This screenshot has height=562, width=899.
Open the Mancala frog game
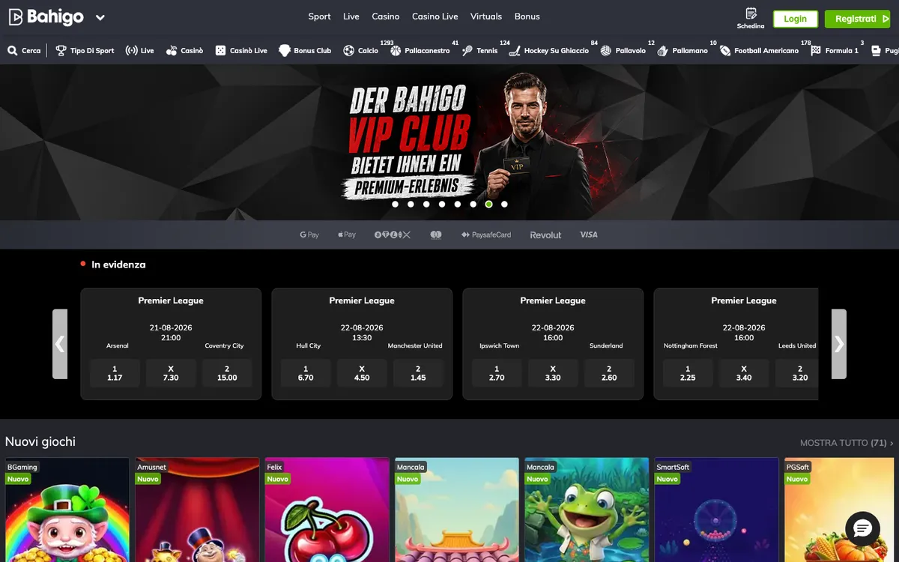tap(587, 510)
